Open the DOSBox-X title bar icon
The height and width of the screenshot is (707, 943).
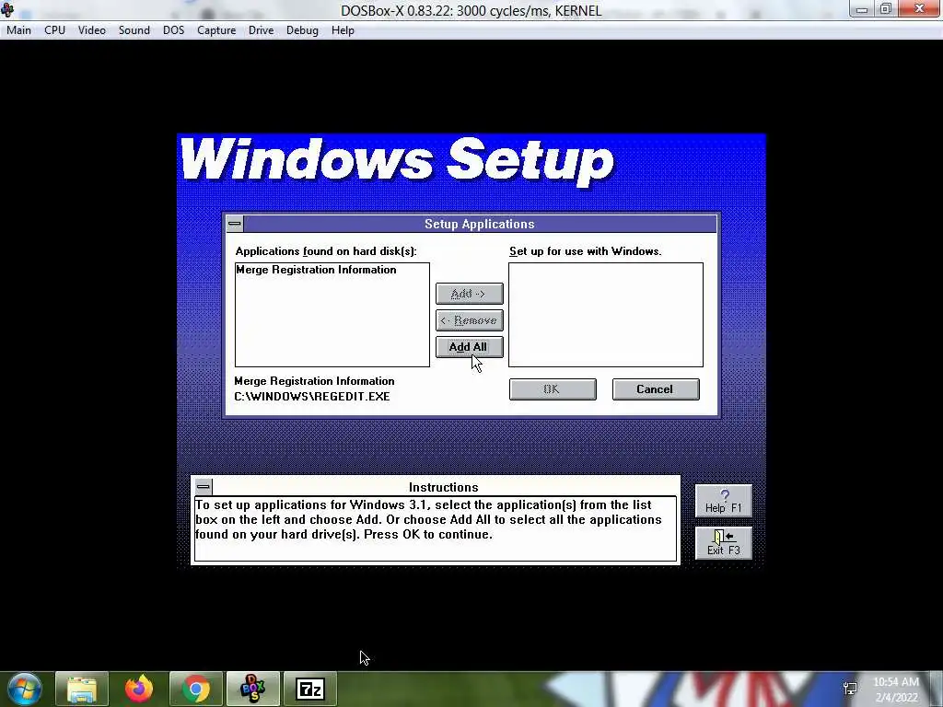tap(7, 9)
